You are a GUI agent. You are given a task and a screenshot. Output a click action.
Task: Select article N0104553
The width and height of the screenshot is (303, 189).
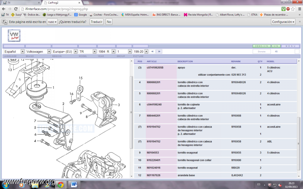click(153, 153)
